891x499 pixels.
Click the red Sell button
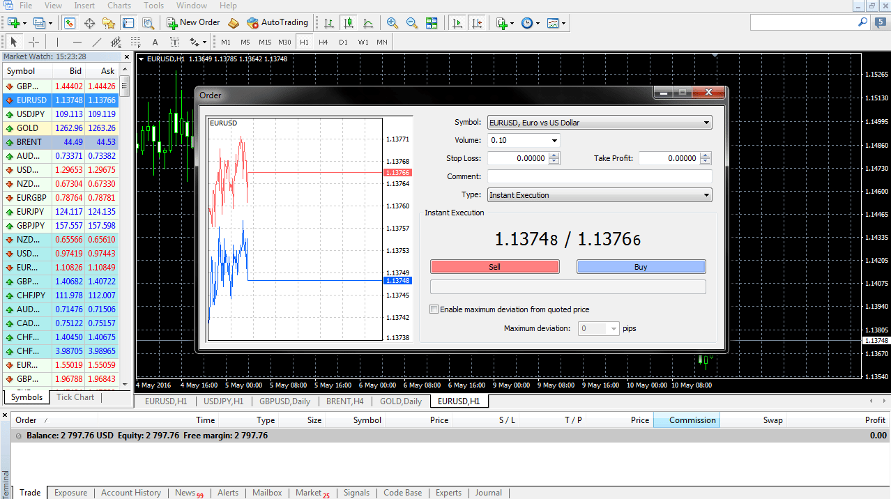tap(495, 267)
